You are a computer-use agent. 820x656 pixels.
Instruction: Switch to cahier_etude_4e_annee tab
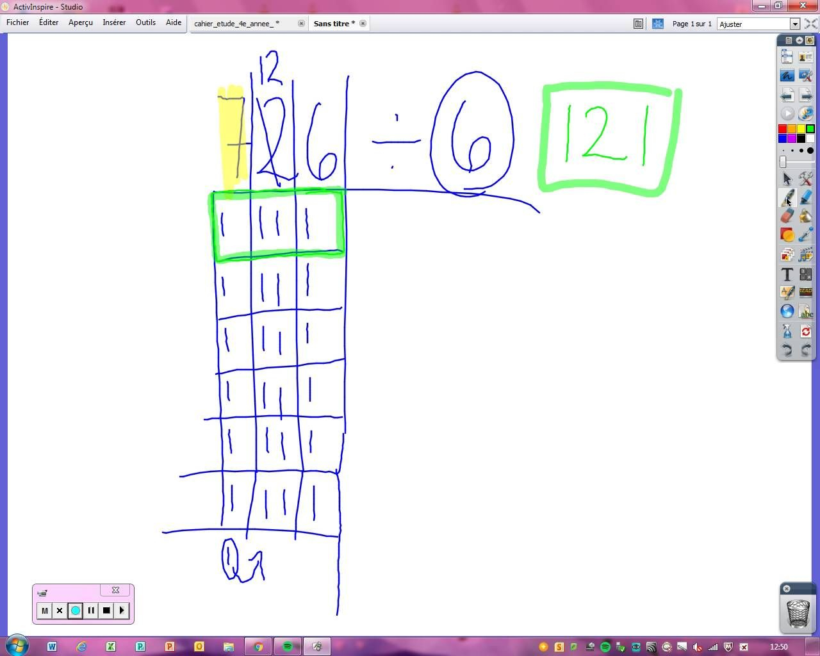pyautogui.click(x=236, y=24)
